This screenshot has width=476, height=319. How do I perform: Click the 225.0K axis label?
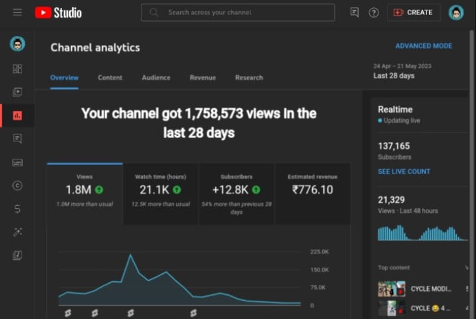[320, 252]
